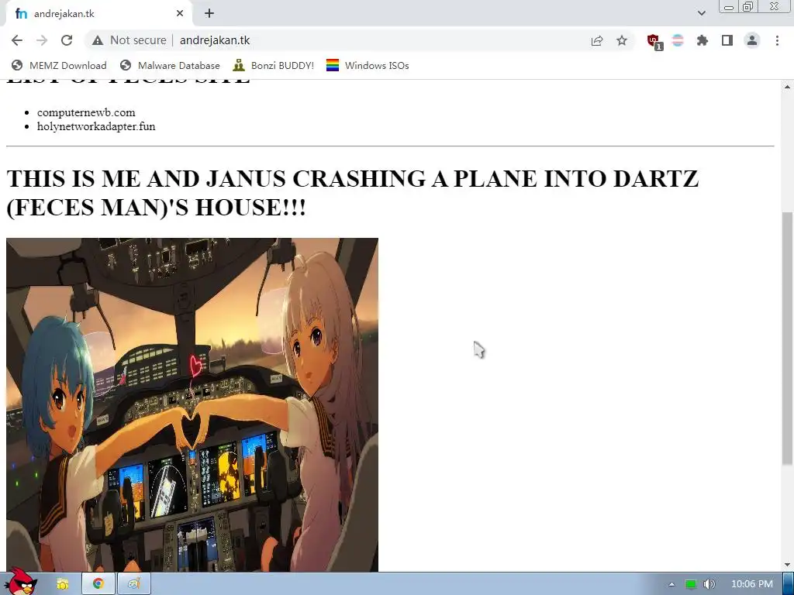This screenshot has width=794, height=595.
Task: Select the andrejakan.tk tab
Action: (x=99, y=14)
